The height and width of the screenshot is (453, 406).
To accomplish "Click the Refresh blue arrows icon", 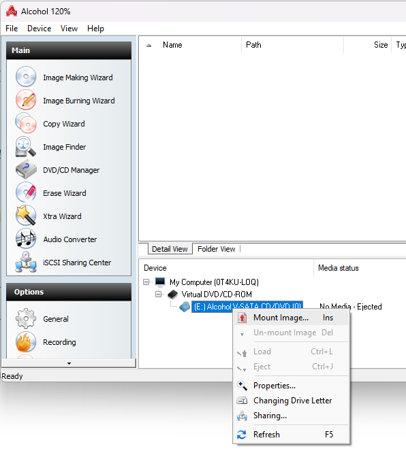I will tap(242, 435).
